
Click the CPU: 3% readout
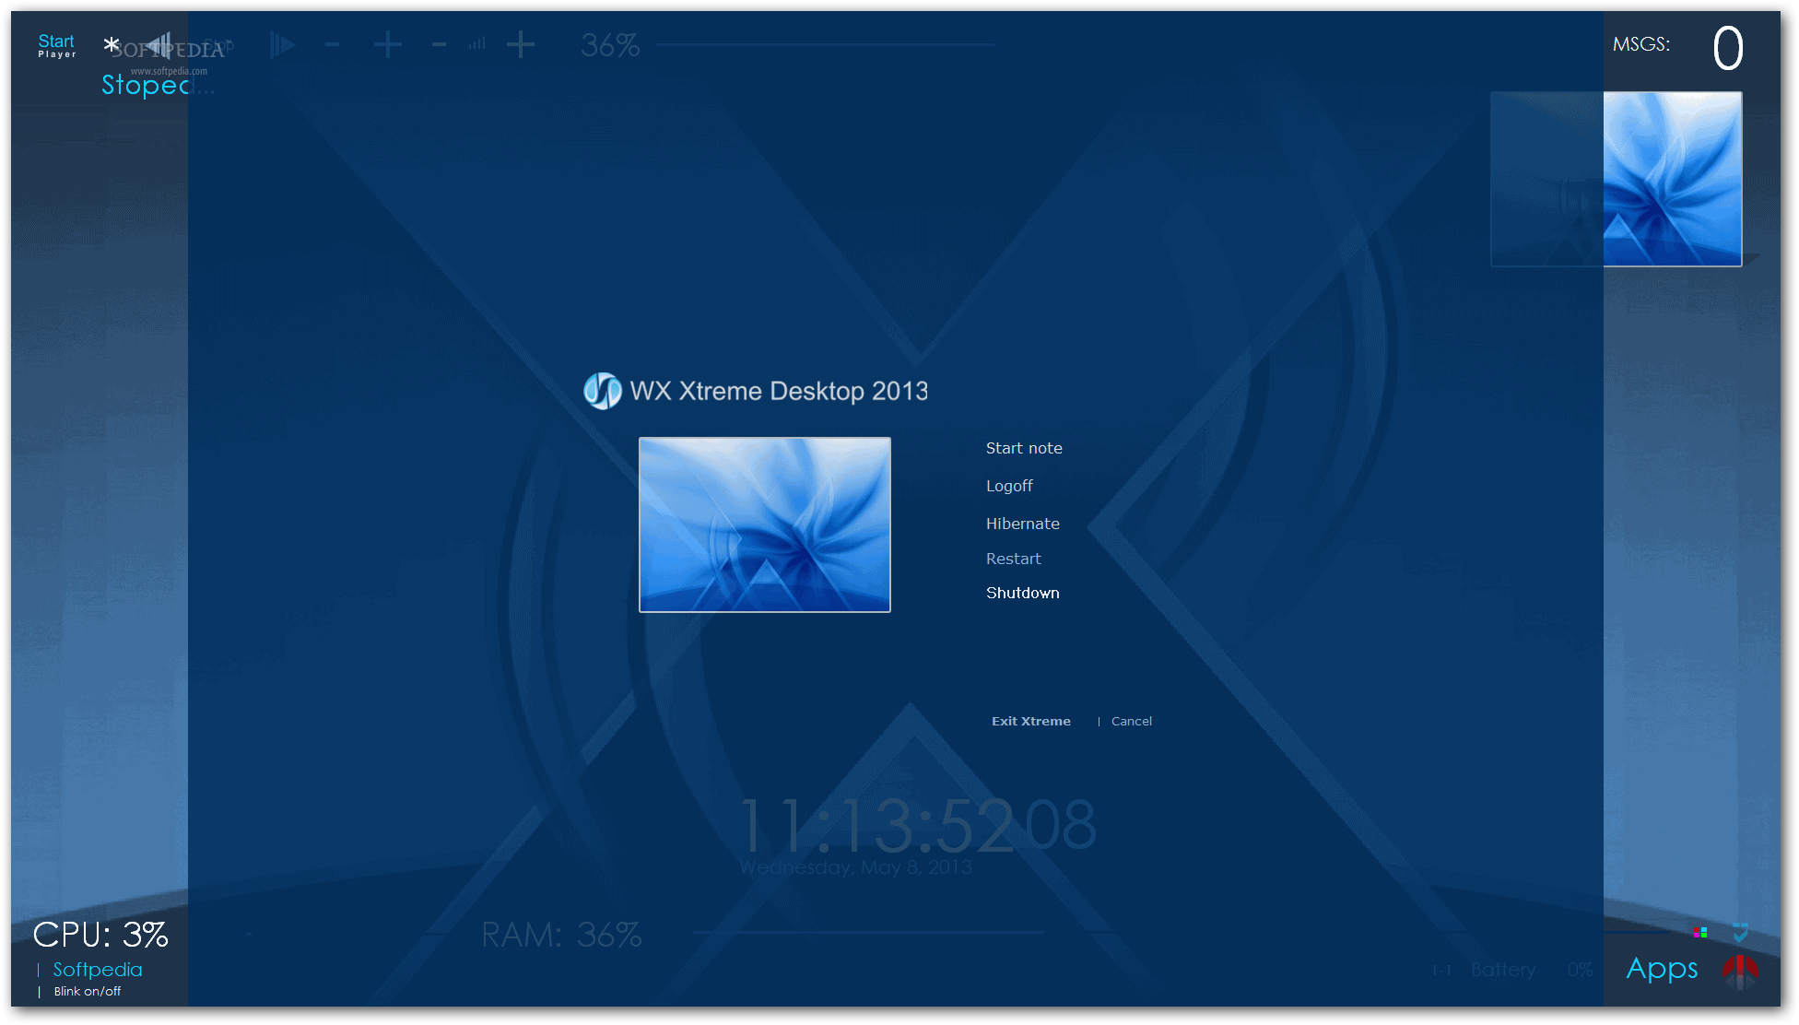pos(100,935)
